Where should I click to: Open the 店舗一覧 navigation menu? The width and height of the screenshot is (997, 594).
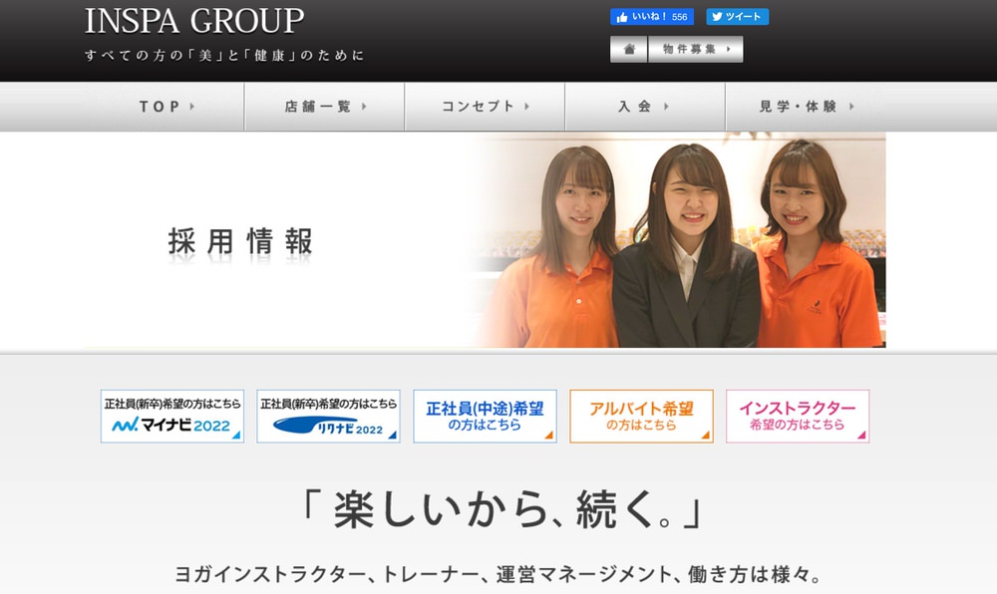(325, 107)
